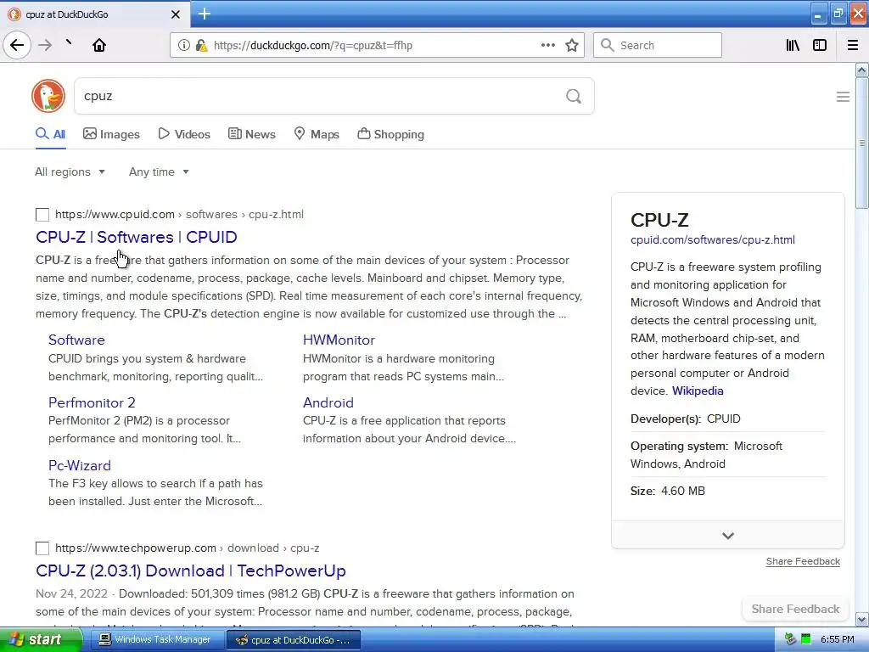Click the DuckDuckGo duck logo

coord(48,96)
